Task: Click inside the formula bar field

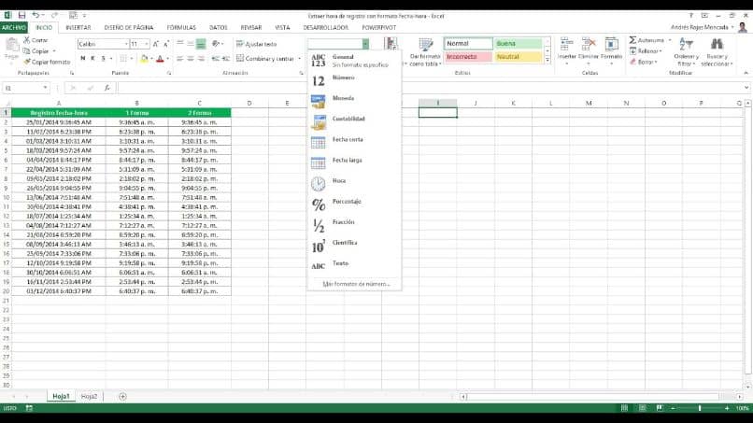Action: [430, 88]
